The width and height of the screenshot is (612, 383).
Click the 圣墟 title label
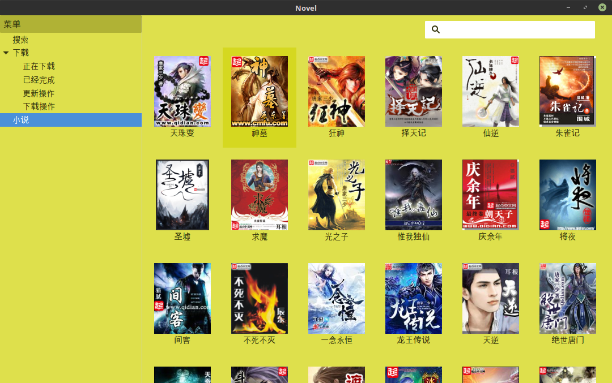pyautogui.click(x=182, y=237)
